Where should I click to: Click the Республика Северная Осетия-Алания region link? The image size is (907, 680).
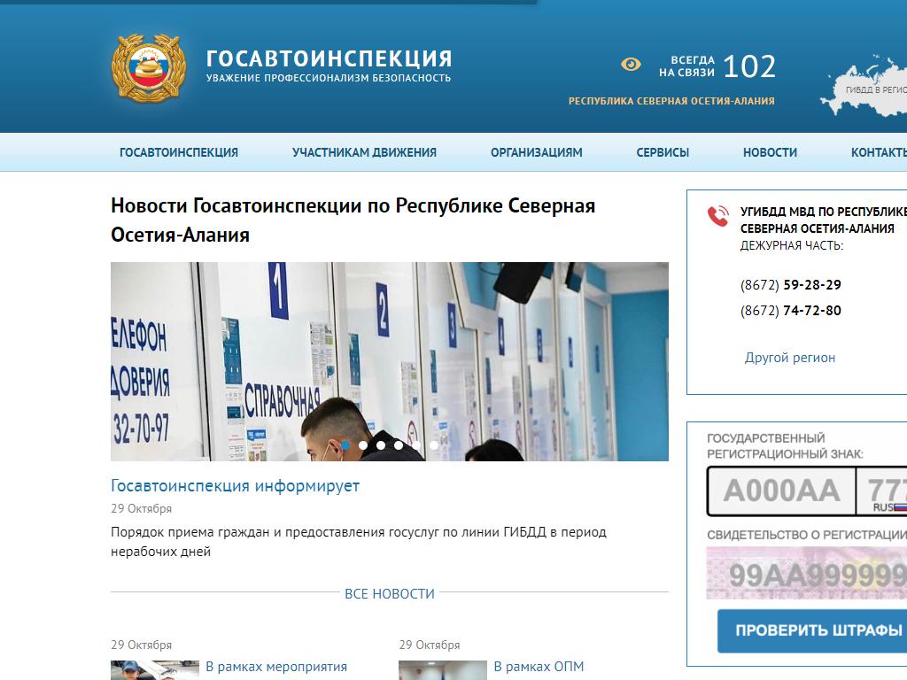(671, 101)
